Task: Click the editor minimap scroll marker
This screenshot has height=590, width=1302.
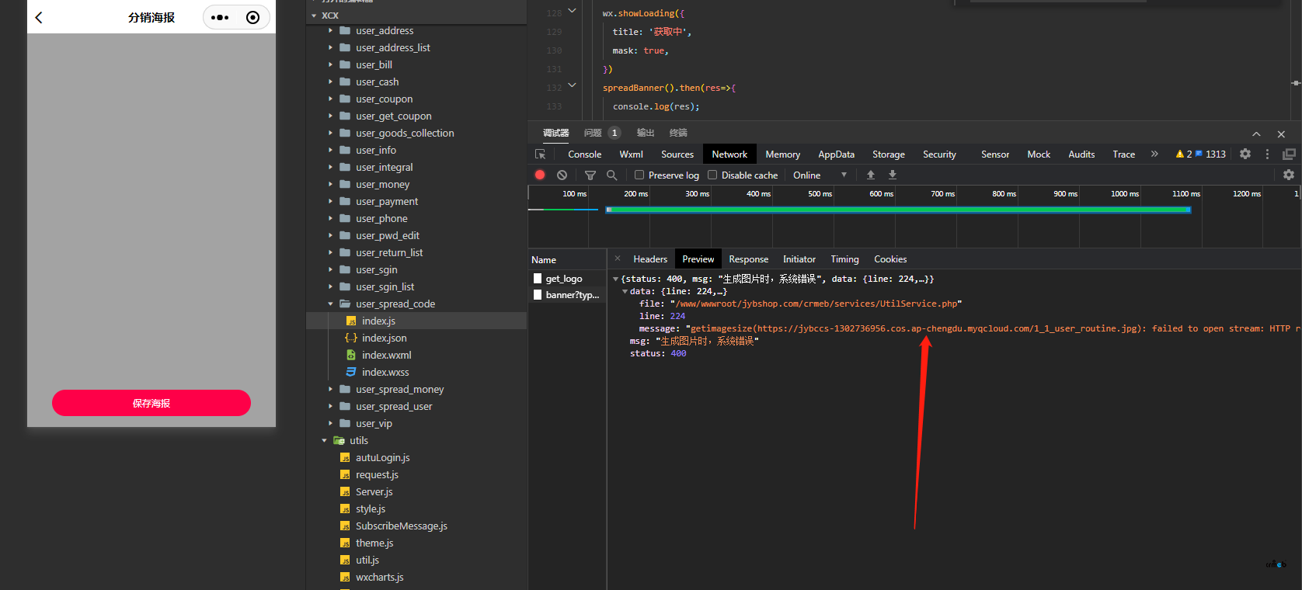Action: pyautogui.click(x=1296, y=82)
